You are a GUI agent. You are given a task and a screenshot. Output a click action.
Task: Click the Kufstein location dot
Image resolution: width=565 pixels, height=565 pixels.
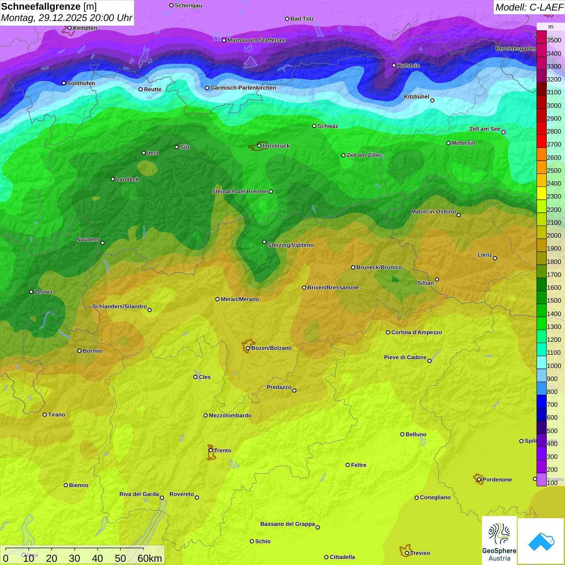tap(394, 65)
